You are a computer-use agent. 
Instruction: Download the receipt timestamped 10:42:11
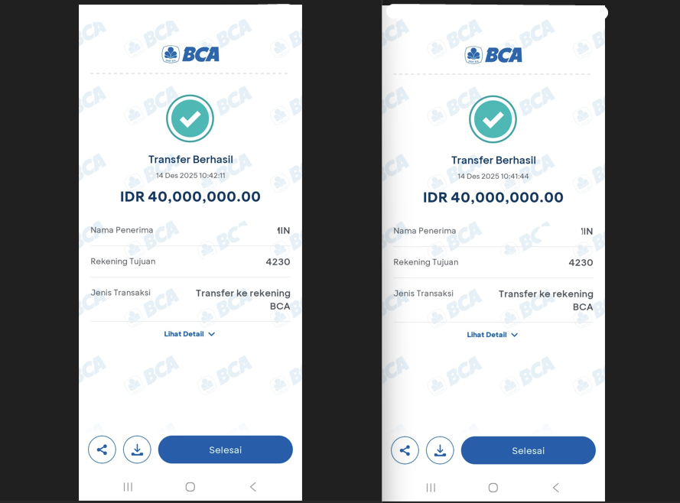(137, 449)
